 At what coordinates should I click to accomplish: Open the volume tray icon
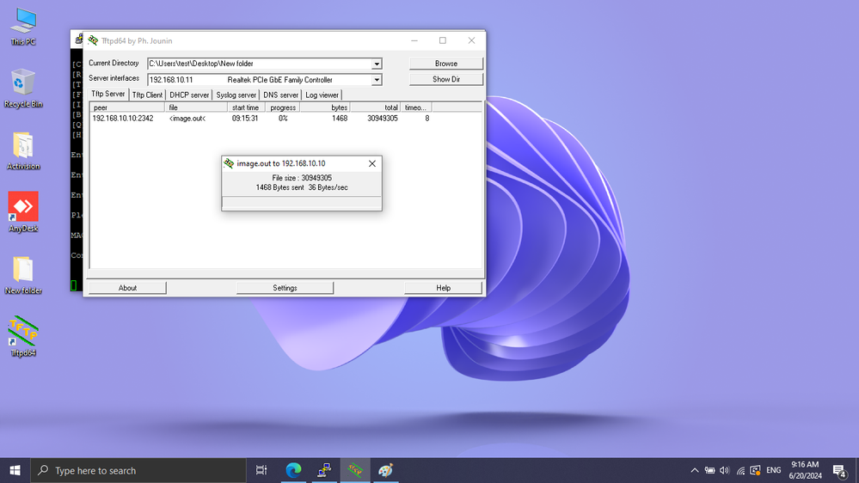point(725,470)
